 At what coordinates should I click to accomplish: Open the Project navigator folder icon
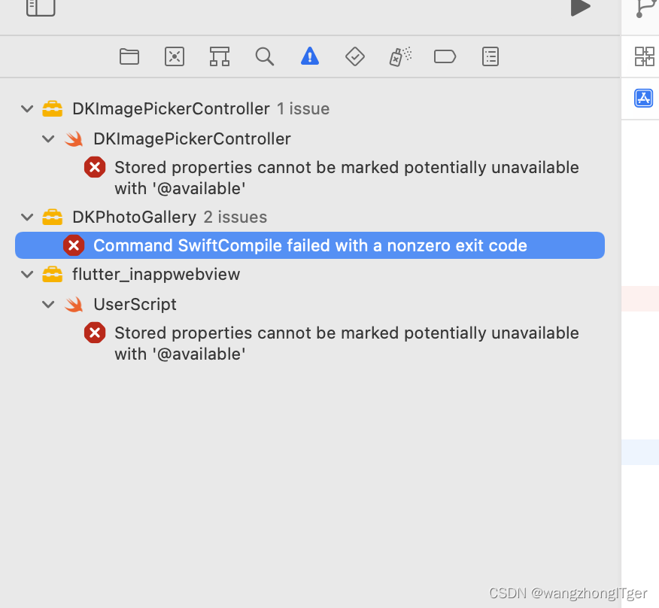pos(129,56)
